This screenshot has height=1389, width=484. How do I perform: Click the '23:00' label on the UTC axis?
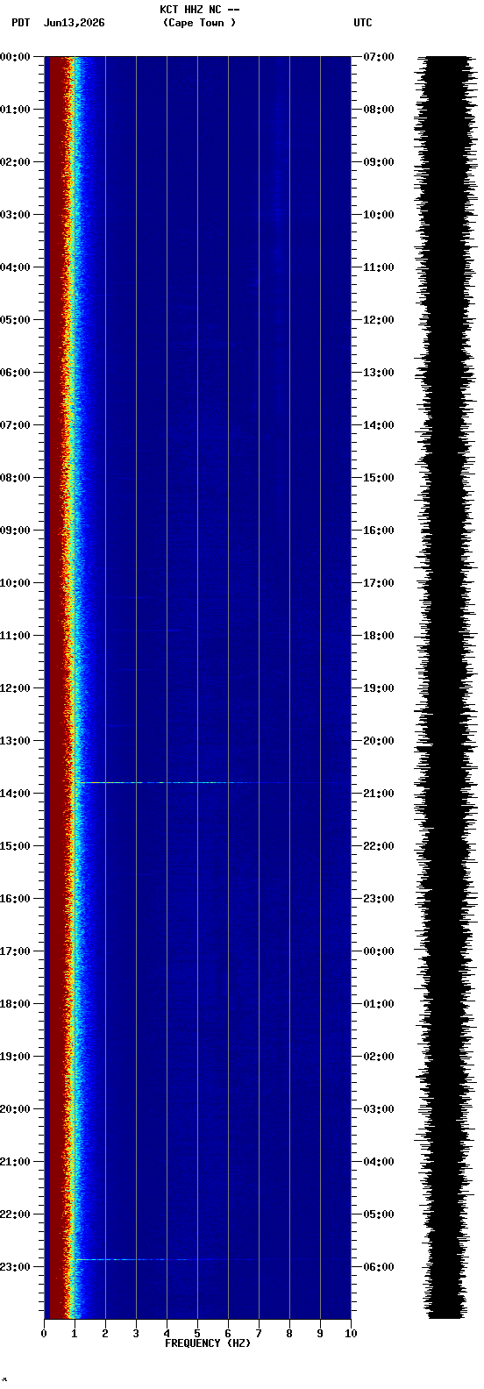[x=379, y=899]
